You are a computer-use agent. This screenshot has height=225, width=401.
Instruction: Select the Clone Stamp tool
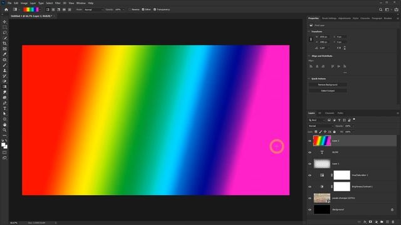coord(4,71)
